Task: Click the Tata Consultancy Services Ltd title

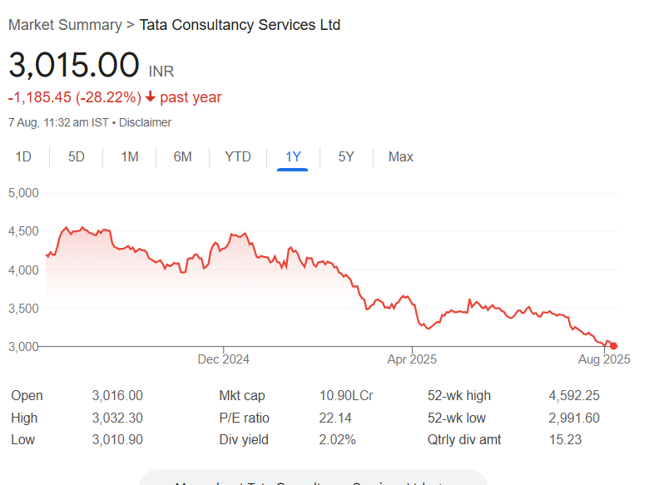Action: (x=240, y=25)
